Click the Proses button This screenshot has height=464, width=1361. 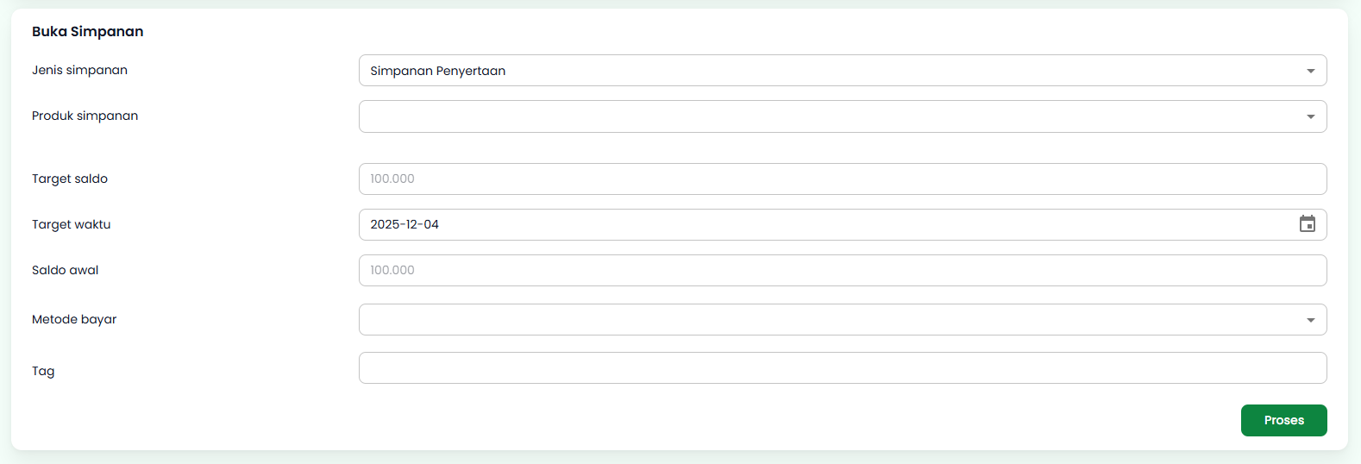click(1283, 420)
